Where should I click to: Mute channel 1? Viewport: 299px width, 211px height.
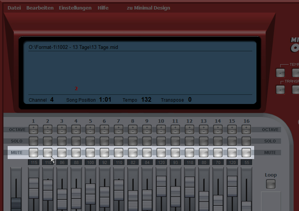33,153
